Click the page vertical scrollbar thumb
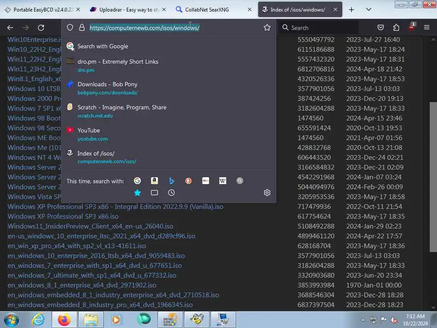 433,177
